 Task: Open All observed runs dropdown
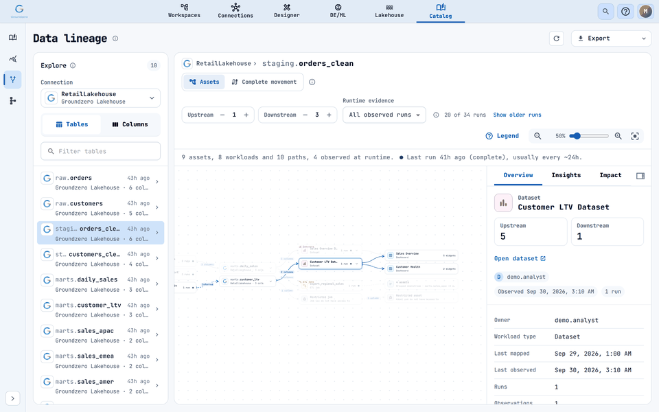384,115
